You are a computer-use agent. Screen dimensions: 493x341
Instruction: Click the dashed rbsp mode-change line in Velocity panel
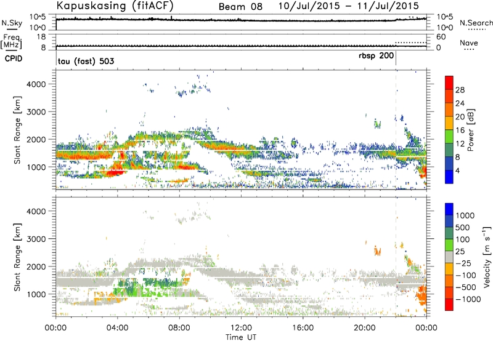point(396,257)
